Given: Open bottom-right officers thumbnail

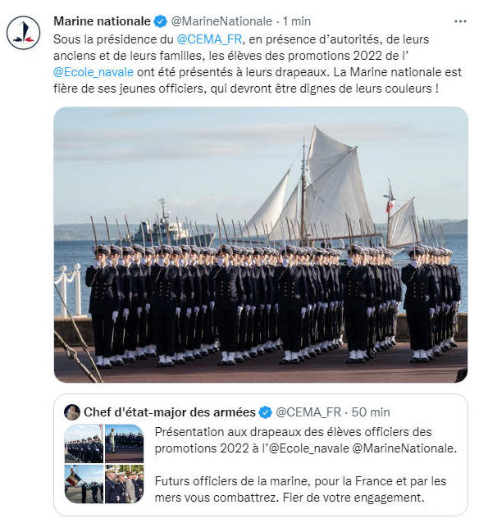Looking at the screenshot, I should click(x=124, y=484).
